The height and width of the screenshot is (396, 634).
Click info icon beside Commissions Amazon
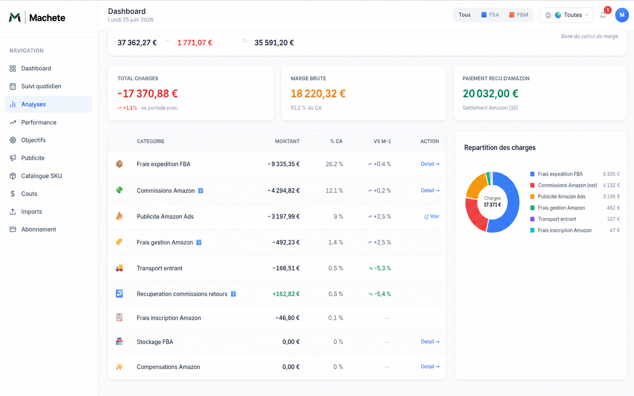(201, 191)
